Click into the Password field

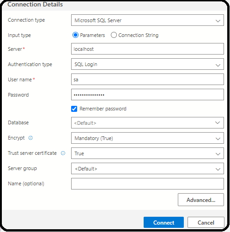tap(147, 95)
